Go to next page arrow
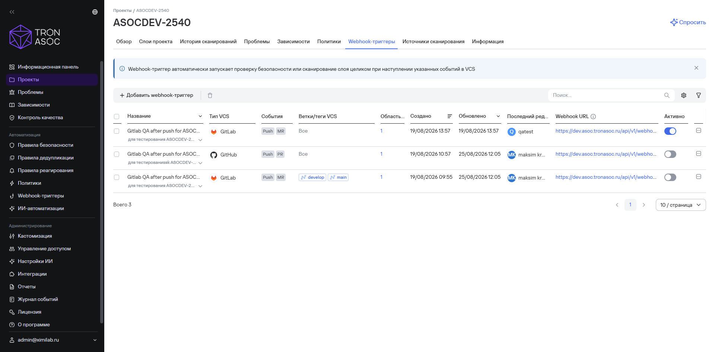 (644, 205)
